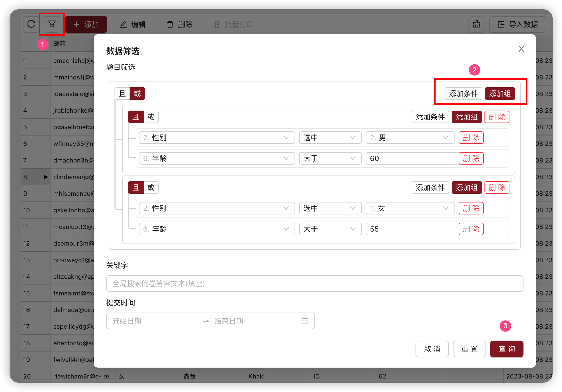This screenshot has height=392, width=562.
Task: Select 且 in the top-level group toggle
Action: 122,93
